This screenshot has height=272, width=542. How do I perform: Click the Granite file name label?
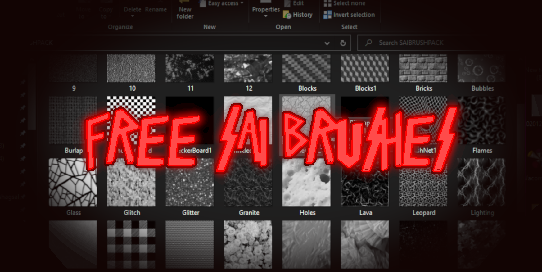[249, 213]
